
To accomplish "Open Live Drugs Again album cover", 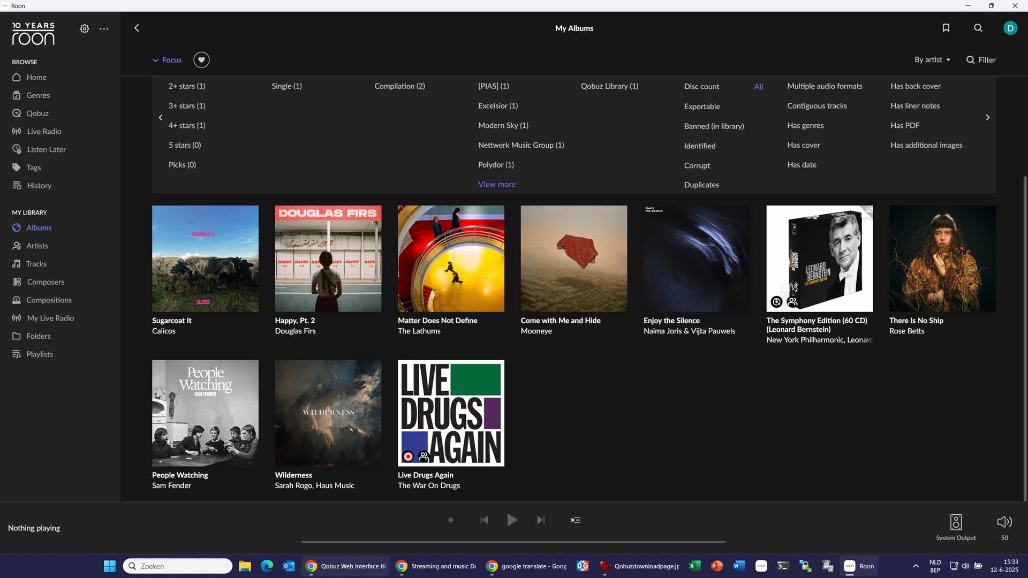I will point(451,413).
